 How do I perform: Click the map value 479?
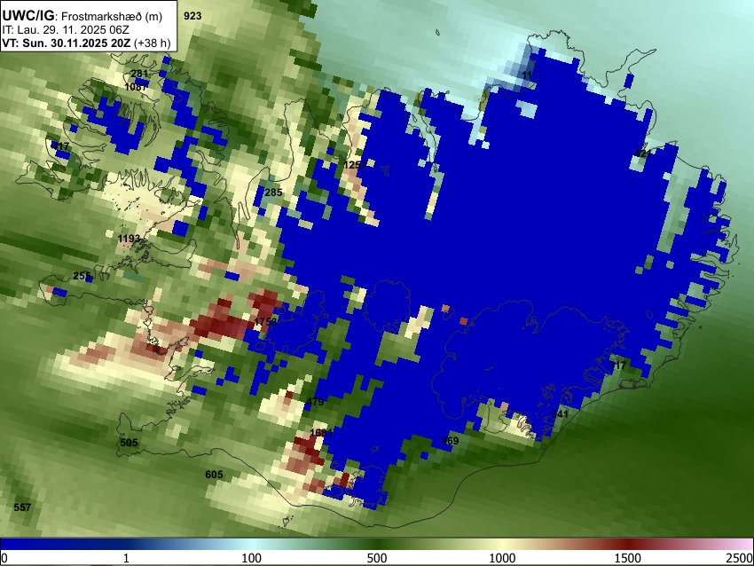(x=315, y=402)
